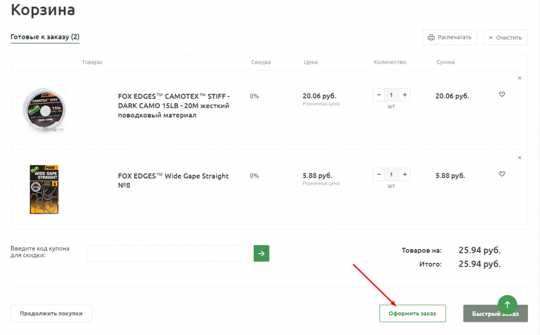Click the quantity field for Wide Gape Straight

click(x=391, y=174)
